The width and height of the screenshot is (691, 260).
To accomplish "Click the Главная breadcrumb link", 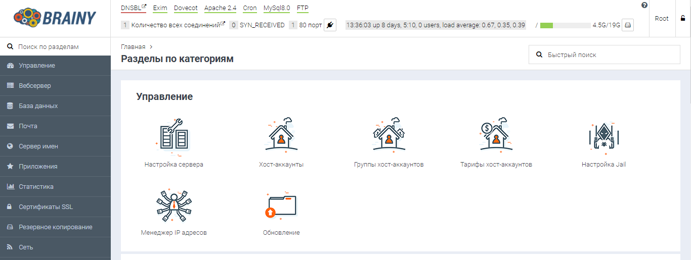I will tap(133, 47).
